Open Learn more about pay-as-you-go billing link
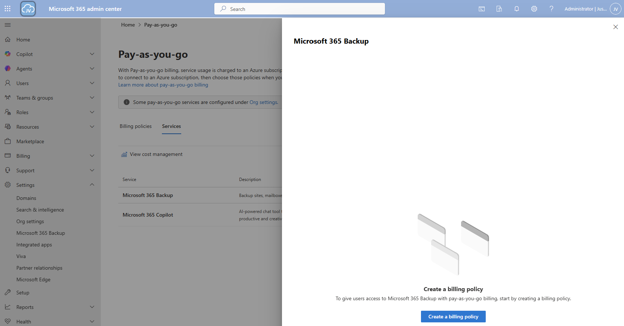Screen dimensions: 624x326 click(x=163, y=85)
